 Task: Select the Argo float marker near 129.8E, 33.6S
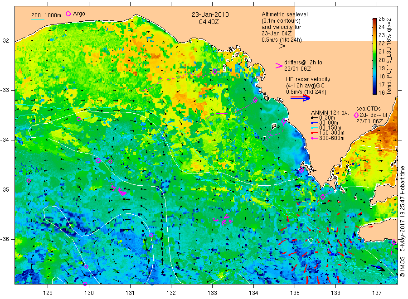point(78,119)
